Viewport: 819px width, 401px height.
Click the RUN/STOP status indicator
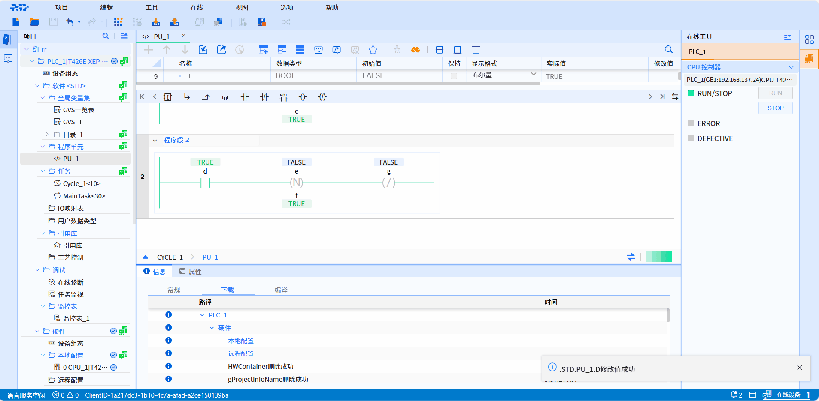691,93
